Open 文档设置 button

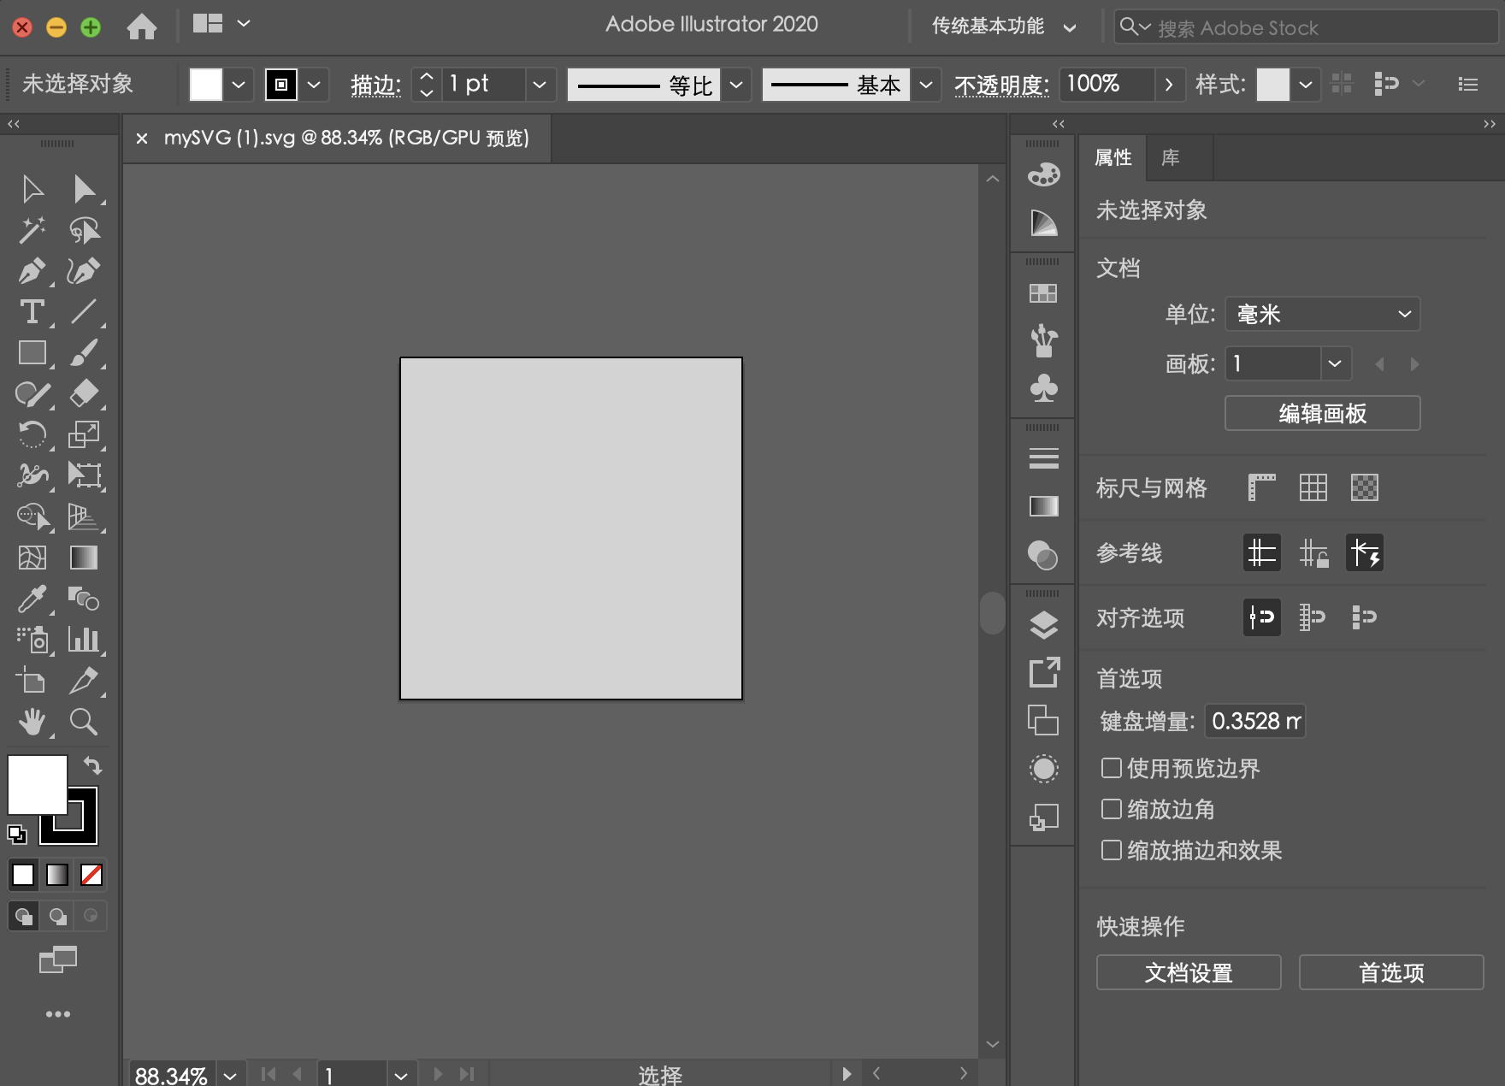1189,972
